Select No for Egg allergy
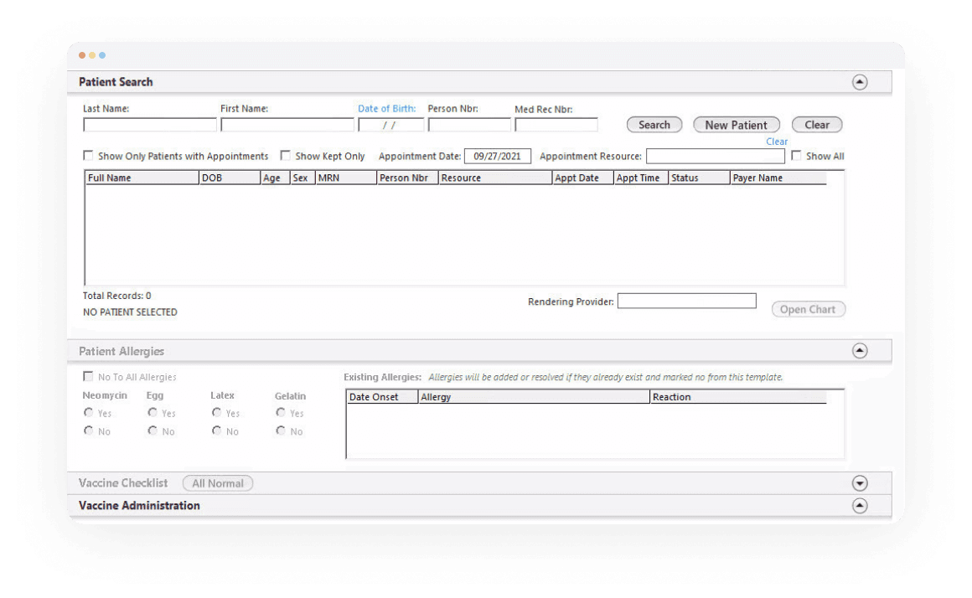The image size is (972, 598). [x=153, y=430]
